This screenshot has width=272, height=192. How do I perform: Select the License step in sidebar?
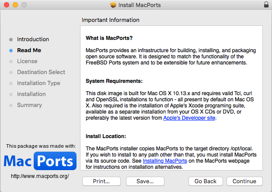[27, 61]
